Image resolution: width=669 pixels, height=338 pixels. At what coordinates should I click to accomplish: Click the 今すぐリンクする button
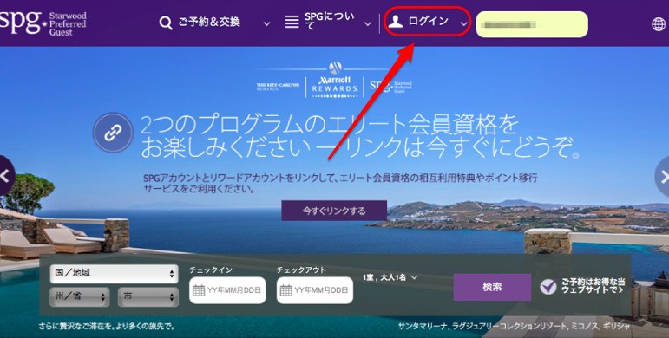click(334, 211)
